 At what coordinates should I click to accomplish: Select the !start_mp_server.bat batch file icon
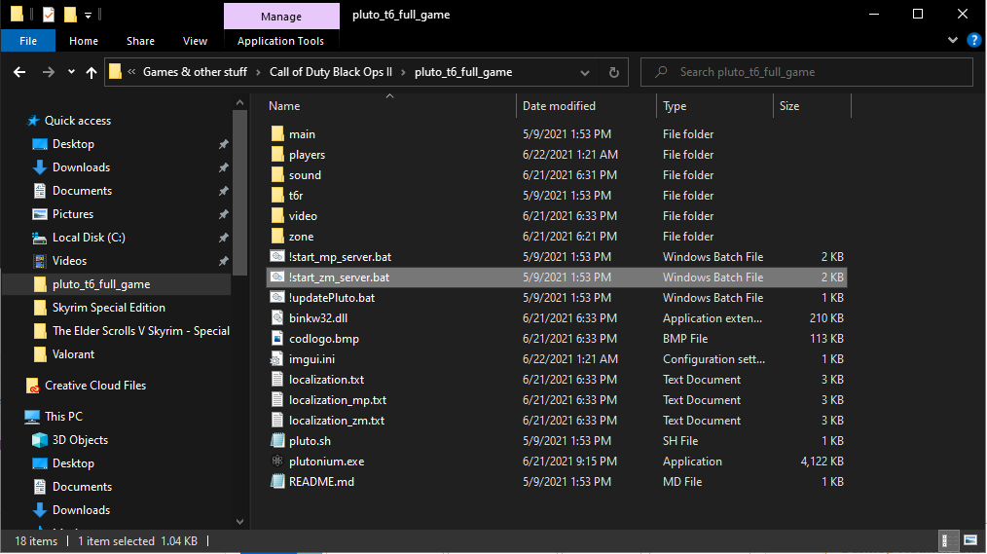[x=277, y=256]
